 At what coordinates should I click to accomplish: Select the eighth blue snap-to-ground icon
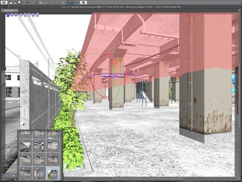(x=37, y=15)
